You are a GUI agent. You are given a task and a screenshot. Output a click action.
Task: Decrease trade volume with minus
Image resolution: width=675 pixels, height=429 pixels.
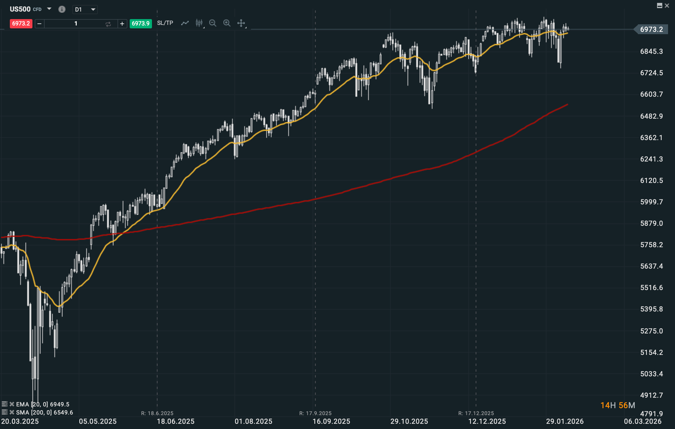click(x=40, y=24)
